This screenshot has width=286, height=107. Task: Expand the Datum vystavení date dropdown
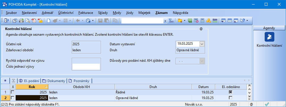pyautogui.click(x=202, y=44)
